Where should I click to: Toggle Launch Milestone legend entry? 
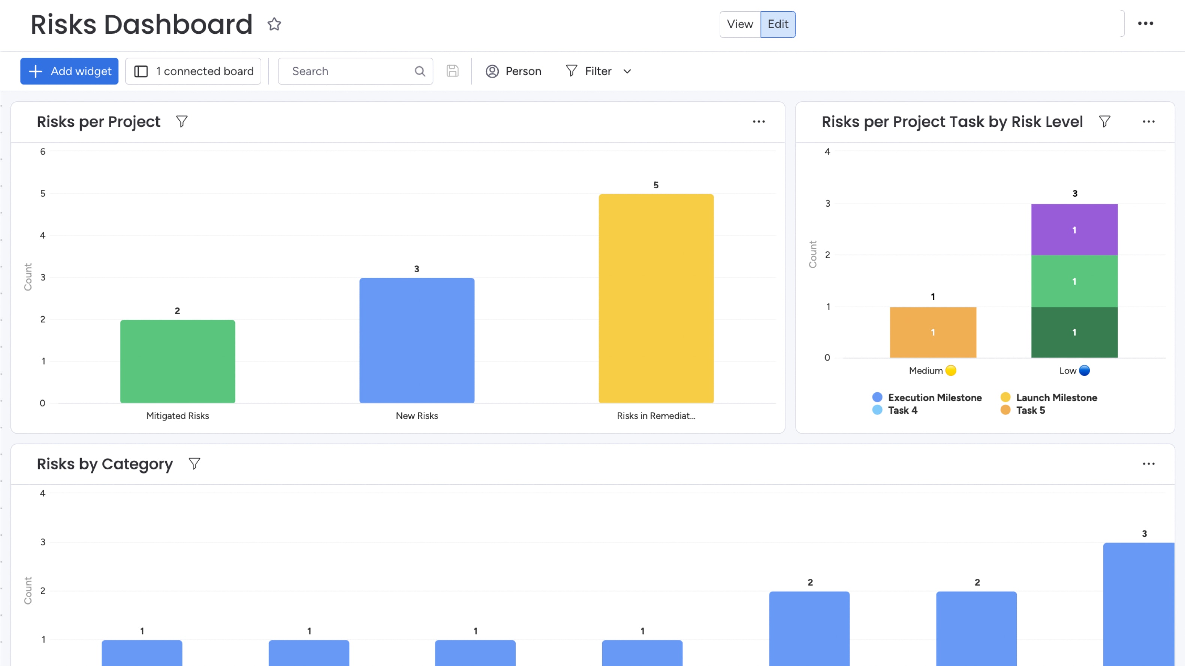point(1049,398)
